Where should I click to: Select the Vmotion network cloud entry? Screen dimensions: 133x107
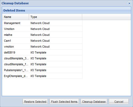(42, 29)
